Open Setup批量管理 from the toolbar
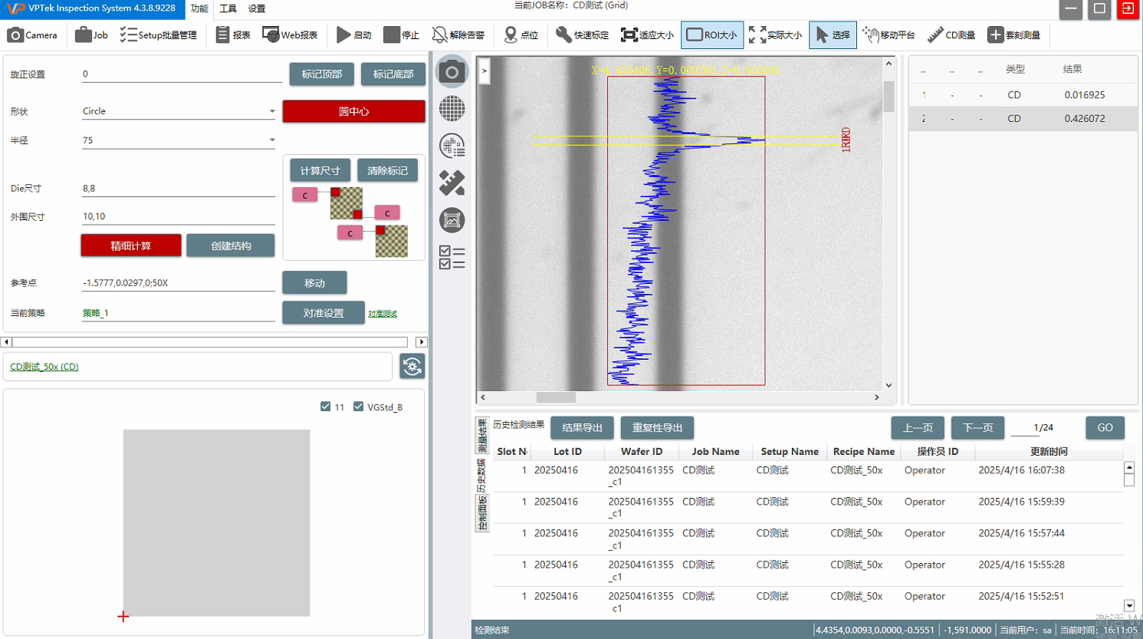 coord(159,35)
